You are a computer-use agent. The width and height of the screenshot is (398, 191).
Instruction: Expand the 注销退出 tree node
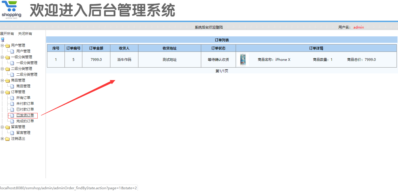click(x=2, y=139)
